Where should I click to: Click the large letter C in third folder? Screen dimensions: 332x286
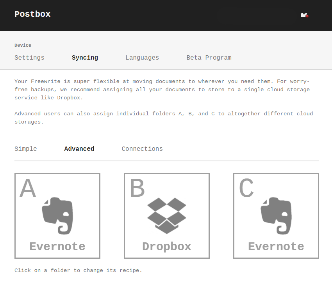pyautogui.click(x=246, y=188)
